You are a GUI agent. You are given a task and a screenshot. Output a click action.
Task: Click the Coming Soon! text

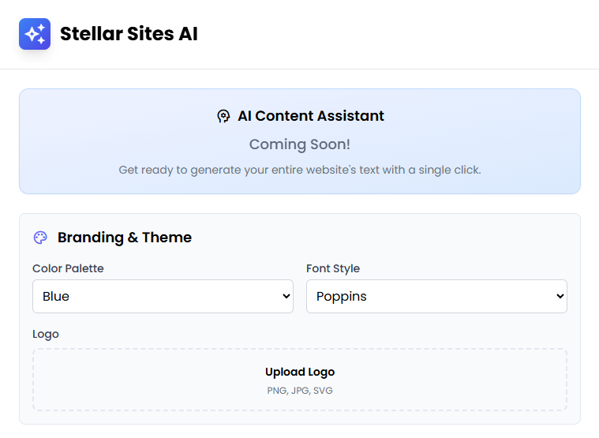coord(300,144)
